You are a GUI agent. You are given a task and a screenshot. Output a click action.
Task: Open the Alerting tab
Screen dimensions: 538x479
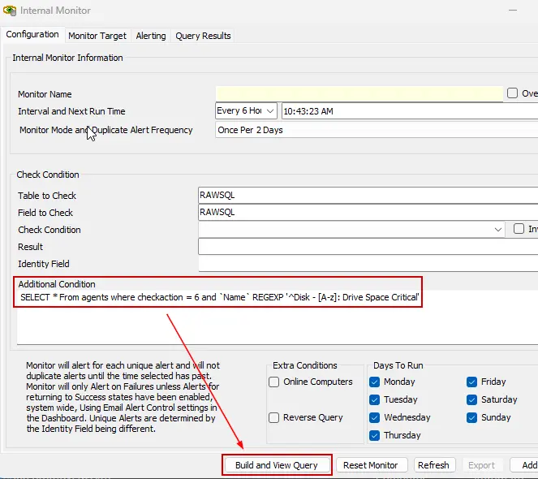pyautogui.click(x=151, y=36)
